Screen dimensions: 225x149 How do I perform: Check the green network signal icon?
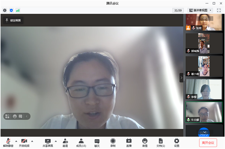click(18, 10)
